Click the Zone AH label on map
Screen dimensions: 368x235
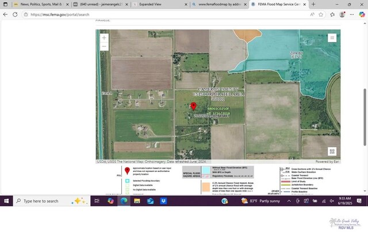coord(296,55)
